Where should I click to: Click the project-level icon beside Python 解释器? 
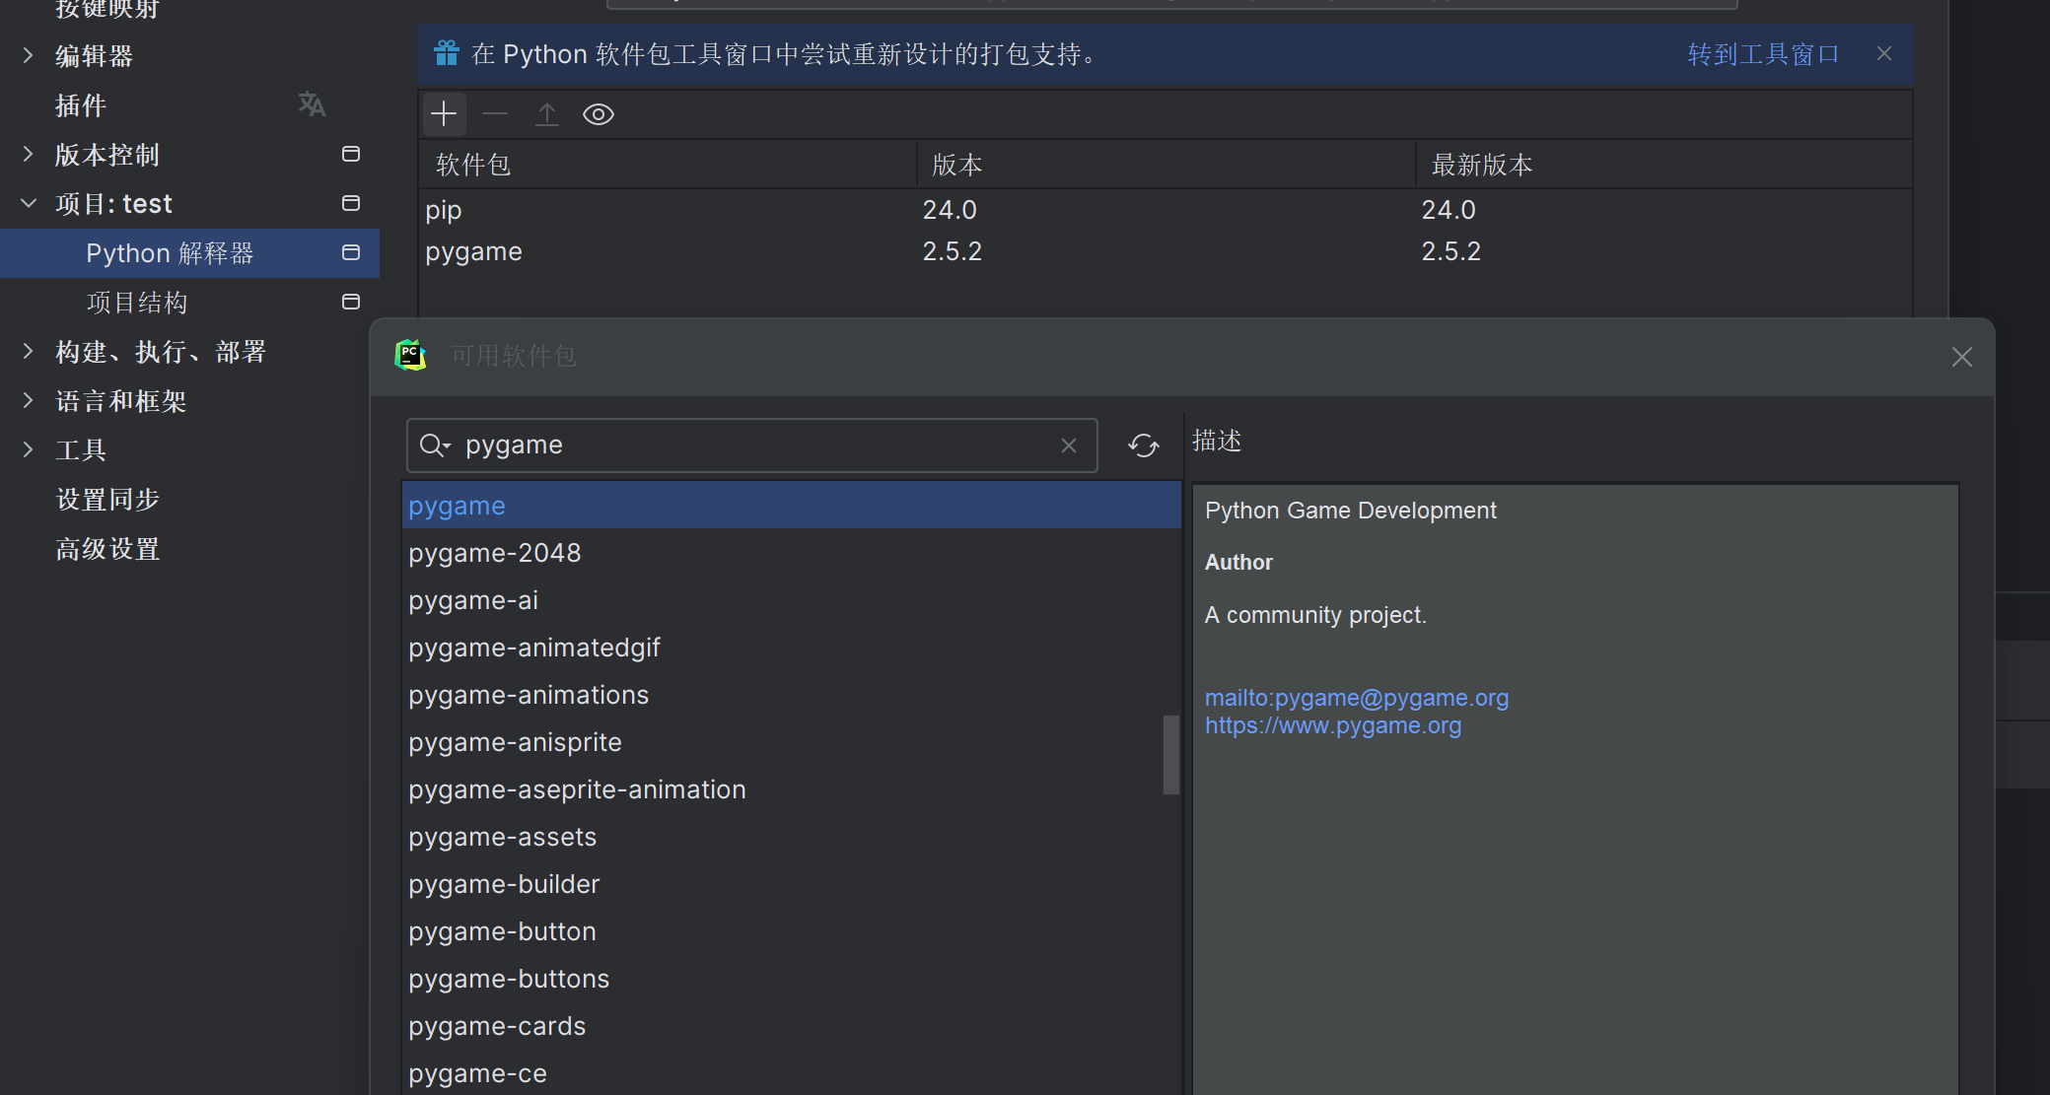[350, 252]
